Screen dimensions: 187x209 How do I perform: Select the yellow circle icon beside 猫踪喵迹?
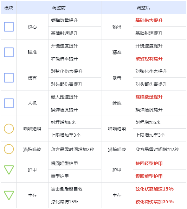coord(9,149)
